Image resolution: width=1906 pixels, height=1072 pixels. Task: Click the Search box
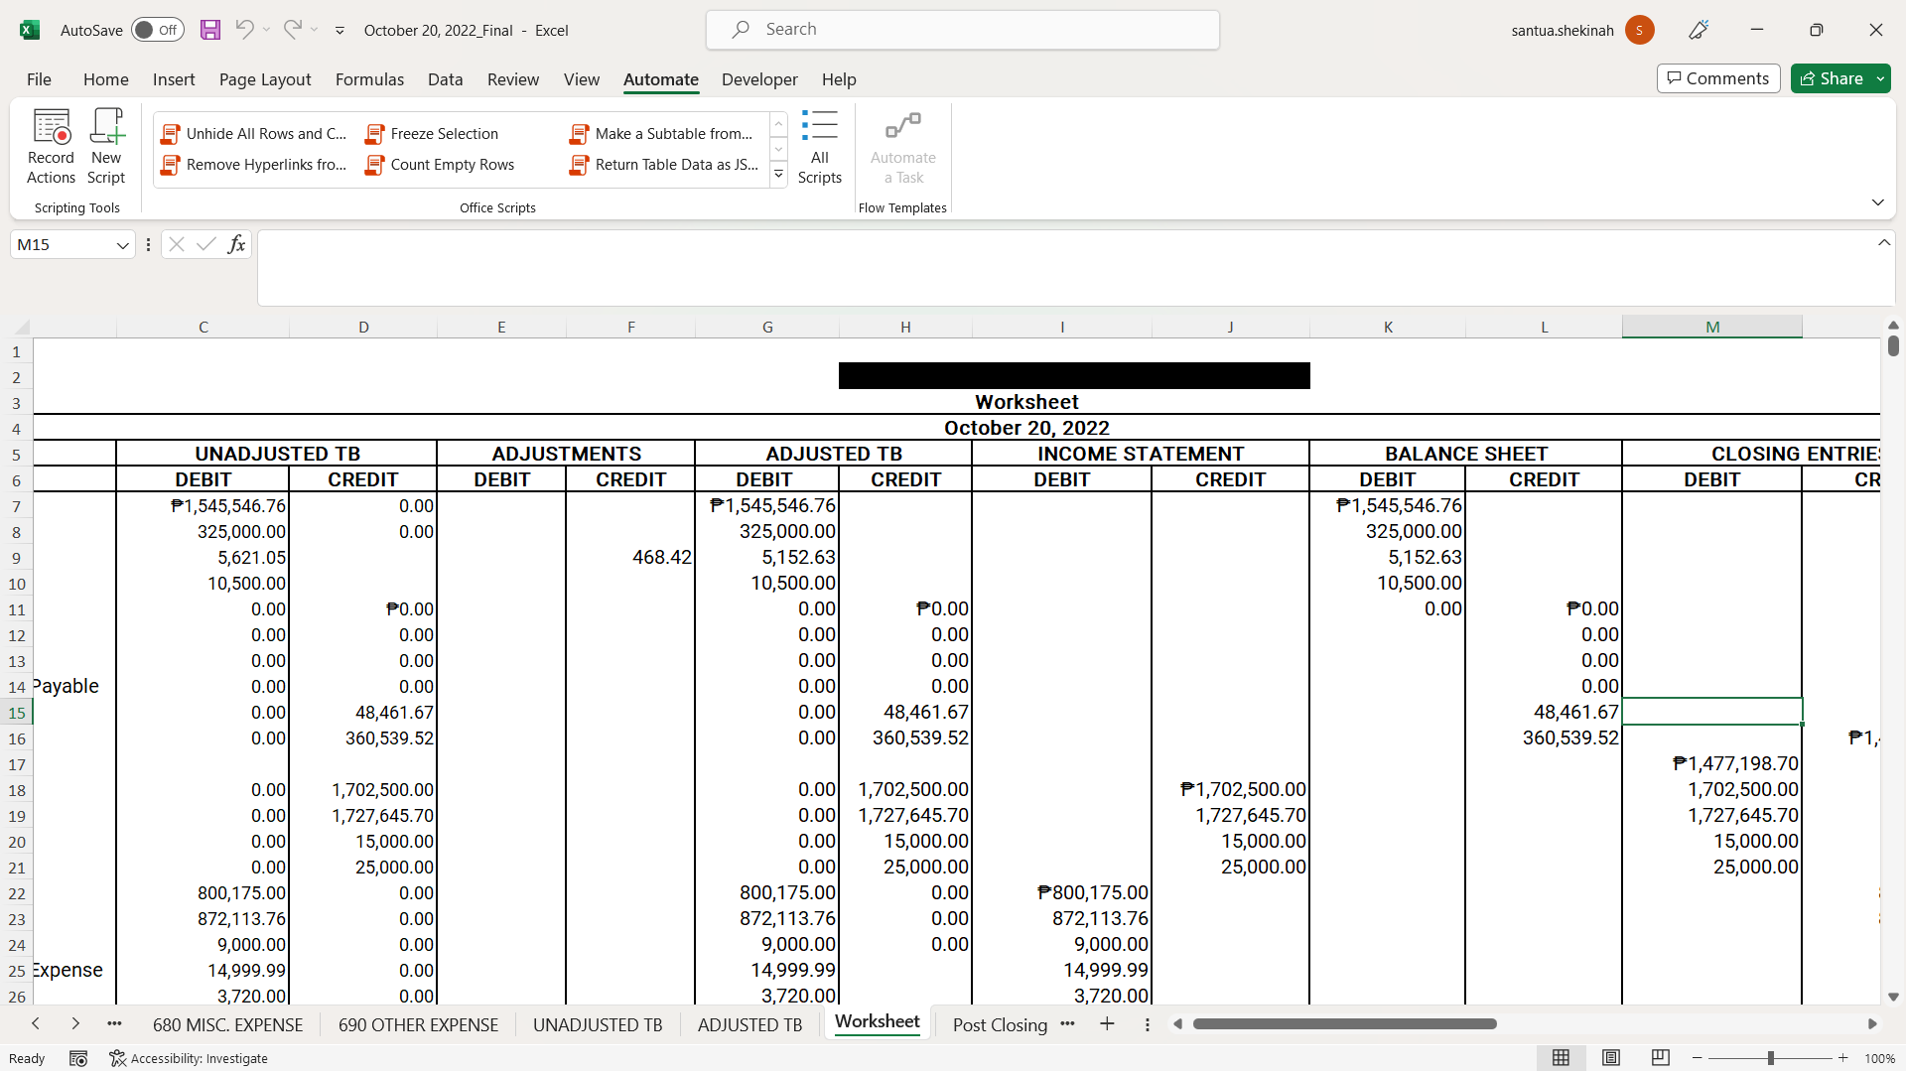click(963, 30)
